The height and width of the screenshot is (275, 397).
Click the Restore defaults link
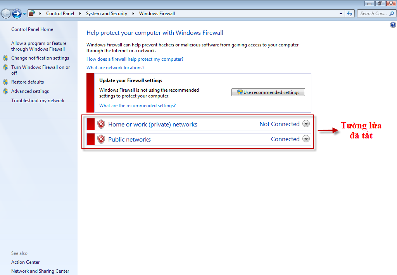28,82
